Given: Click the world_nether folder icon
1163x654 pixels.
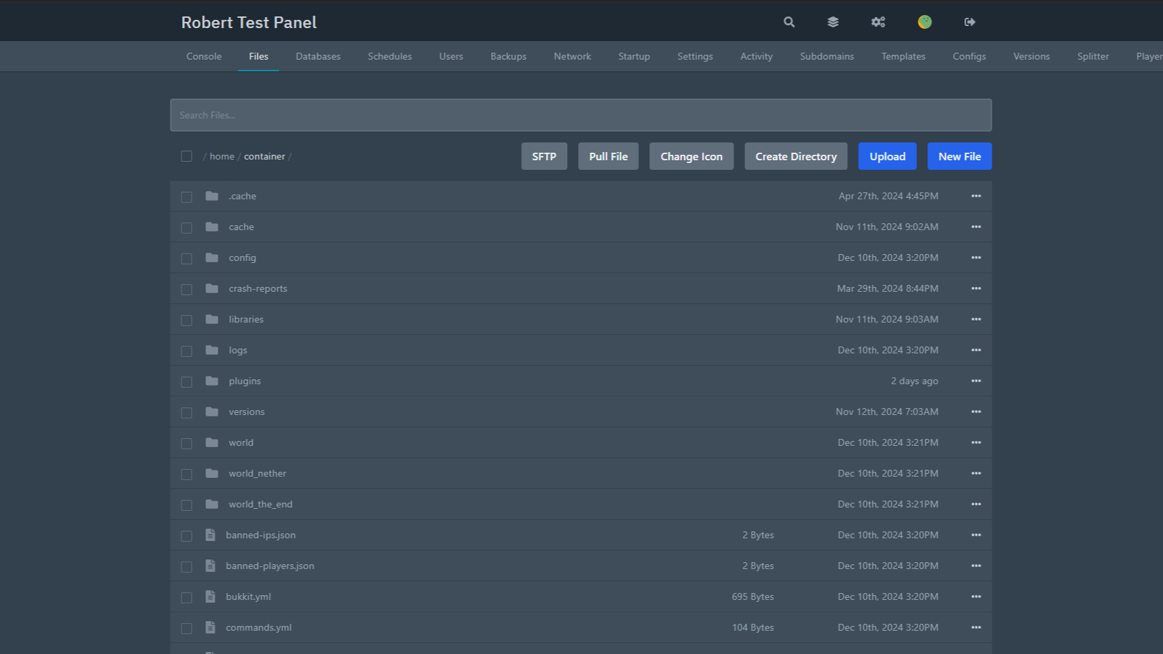Looking at the screenshot, I should (x=212, y=473).
